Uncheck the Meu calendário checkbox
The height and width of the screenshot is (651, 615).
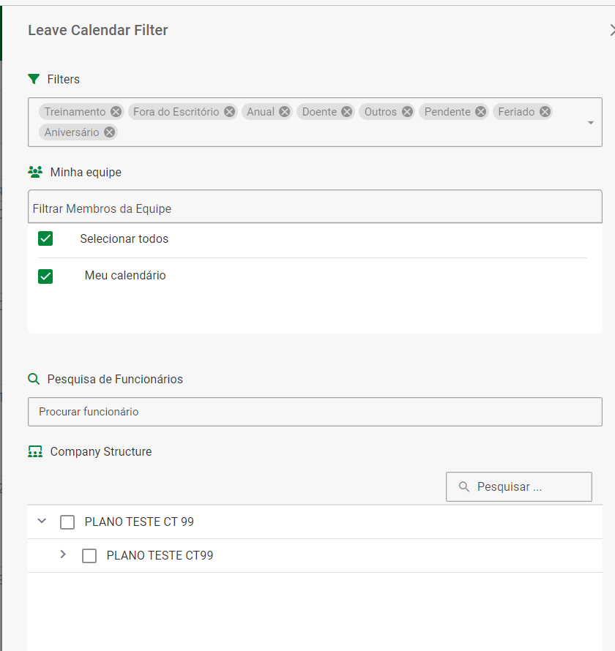45,276
